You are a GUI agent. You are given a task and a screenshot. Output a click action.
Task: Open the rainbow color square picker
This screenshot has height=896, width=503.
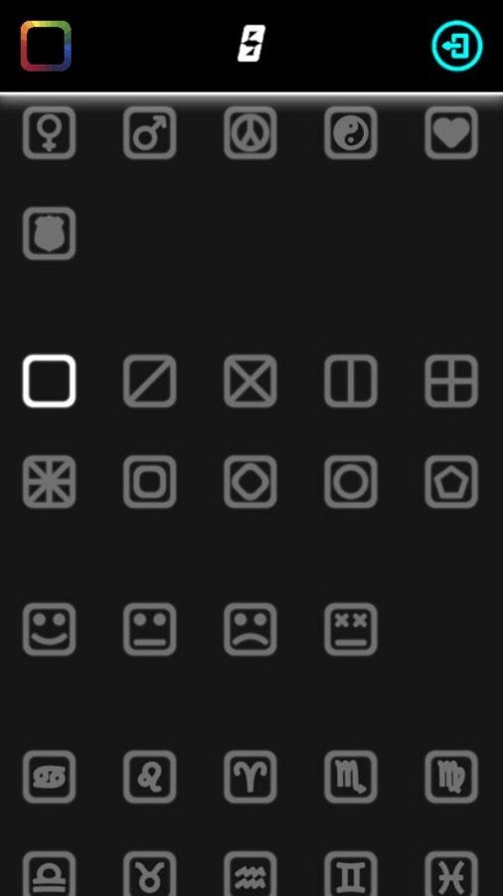pyautogui.click(x=46, y=46)
